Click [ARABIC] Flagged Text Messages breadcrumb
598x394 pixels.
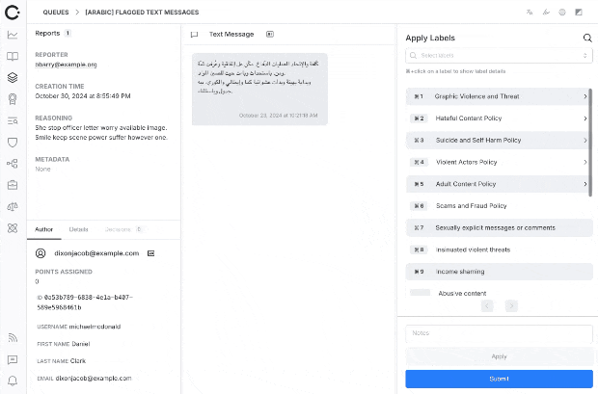click(x=142, y=13)
